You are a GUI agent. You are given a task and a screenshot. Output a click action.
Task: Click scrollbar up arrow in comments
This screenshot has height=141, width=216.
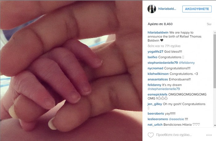(215, 32)
